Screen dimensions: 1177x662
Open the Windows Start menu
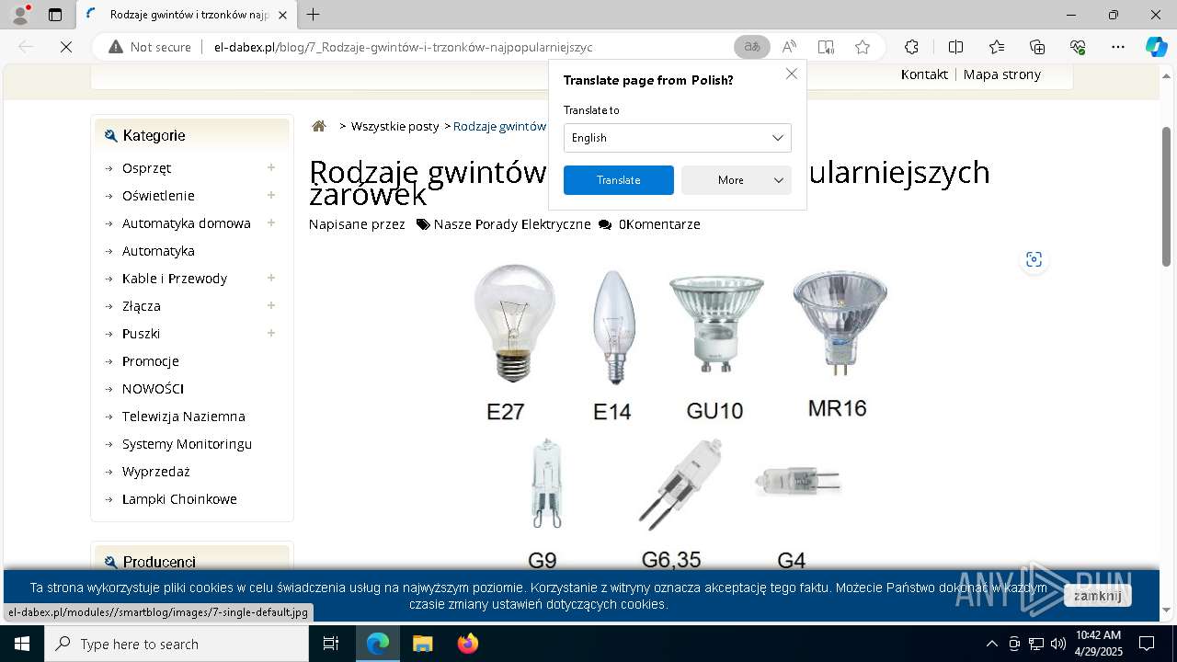(x=22, y=644)
